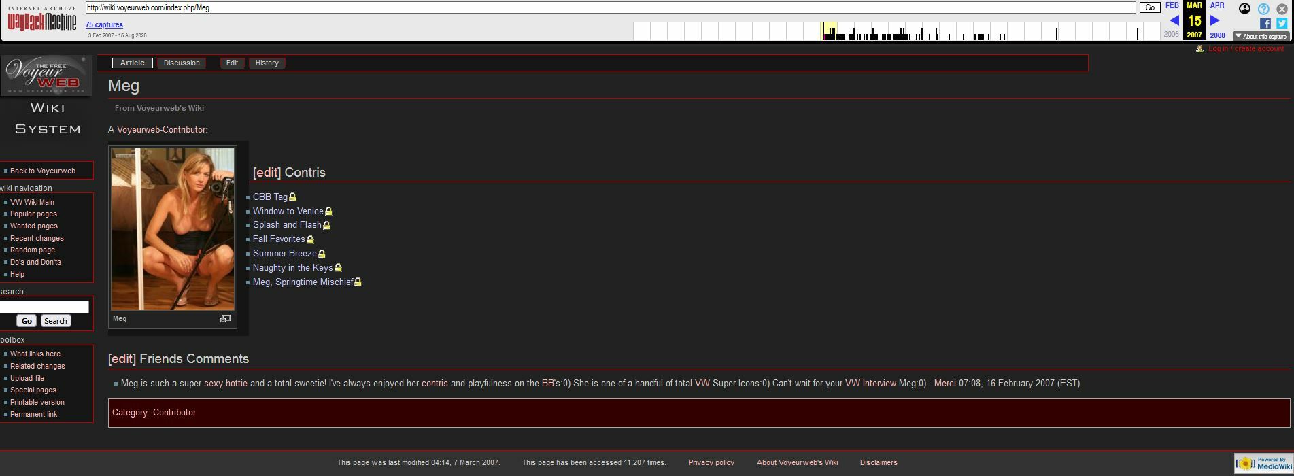The height and width of the screenshot is (476, 1294).
Task: Open Wayback user account icon
Action: click(1244, 9)
